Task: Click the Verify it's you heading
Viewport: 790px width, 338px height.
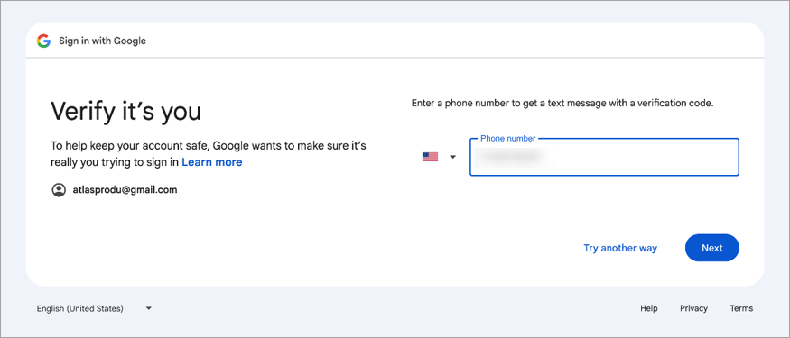Action: tap(126, 112)
